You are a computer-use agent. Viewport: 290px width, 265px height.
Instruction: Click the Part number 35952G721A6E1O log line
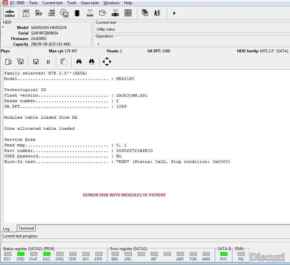pyautogui.click(x=78, y=151)
